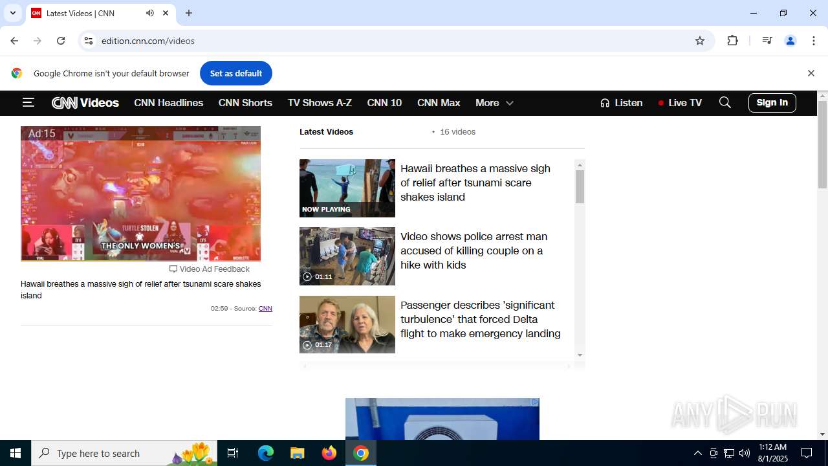Open the Chrome profile icon
This screenshot has height=466, width=828.
790,41
